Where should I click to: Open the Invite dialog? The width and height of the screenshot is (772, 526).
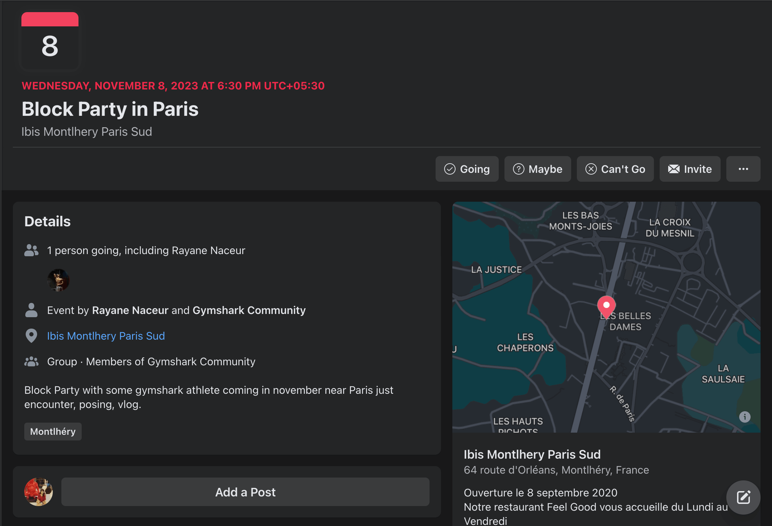click(690, 169)
